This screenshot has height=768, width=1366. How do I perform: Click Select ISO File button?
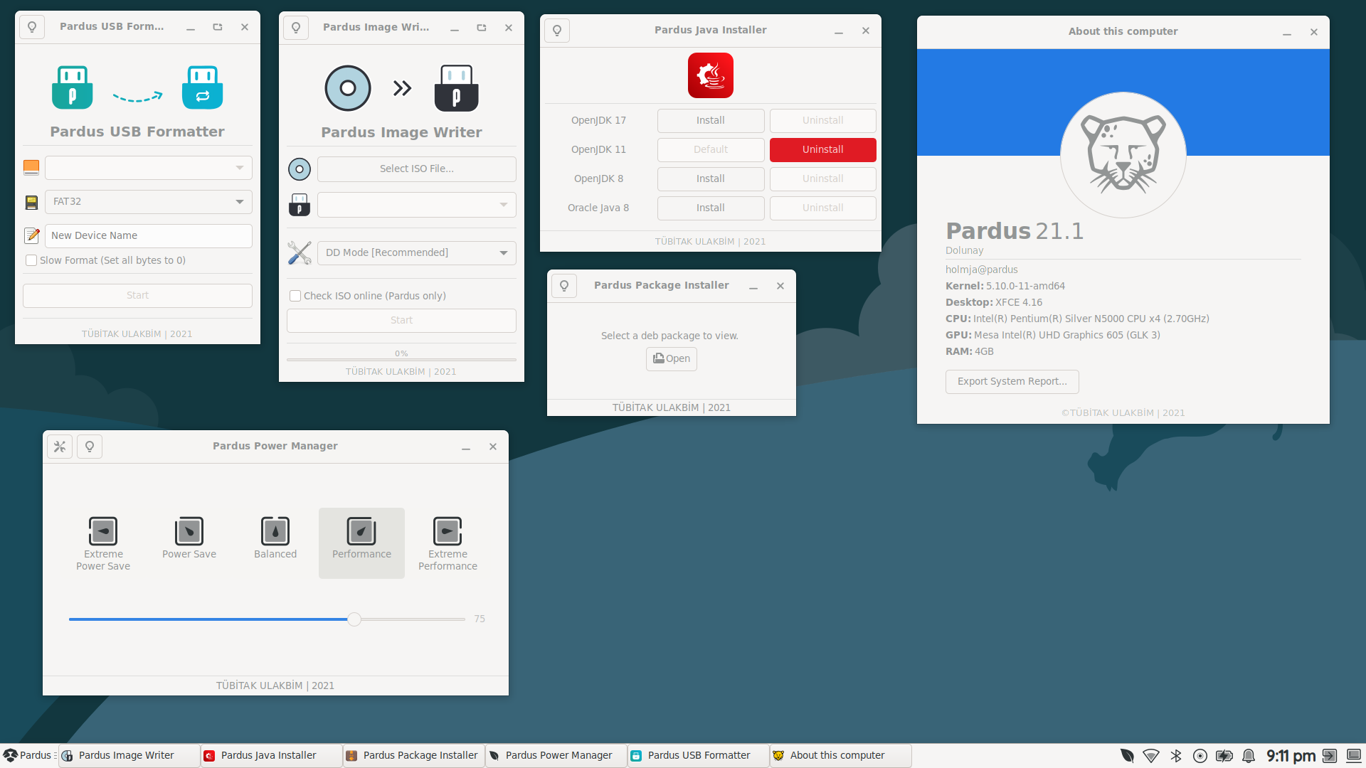tap(417, 169)
